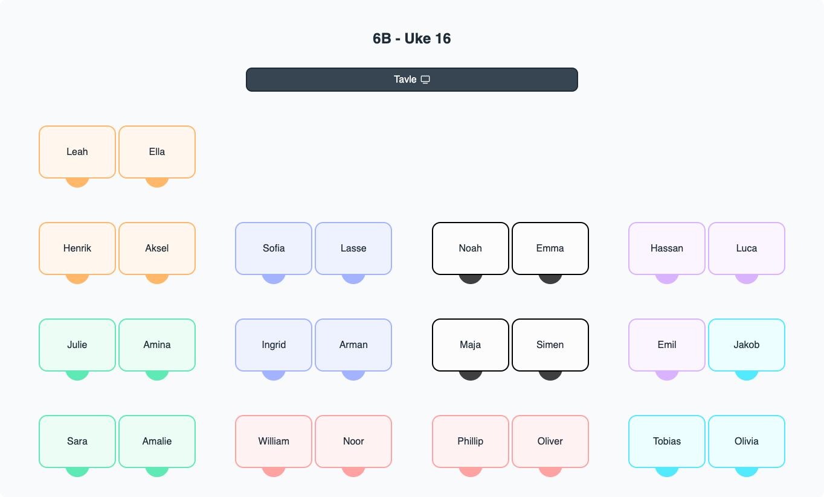Select Jakob's cyan desk
Screen dimensions: 824x497
(x=747, y=344)
